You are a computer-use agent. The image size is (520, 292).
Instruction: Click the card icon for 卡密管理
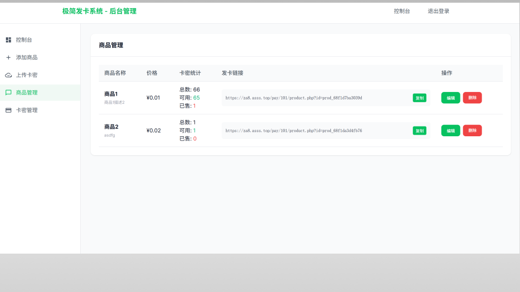(8, 110)
